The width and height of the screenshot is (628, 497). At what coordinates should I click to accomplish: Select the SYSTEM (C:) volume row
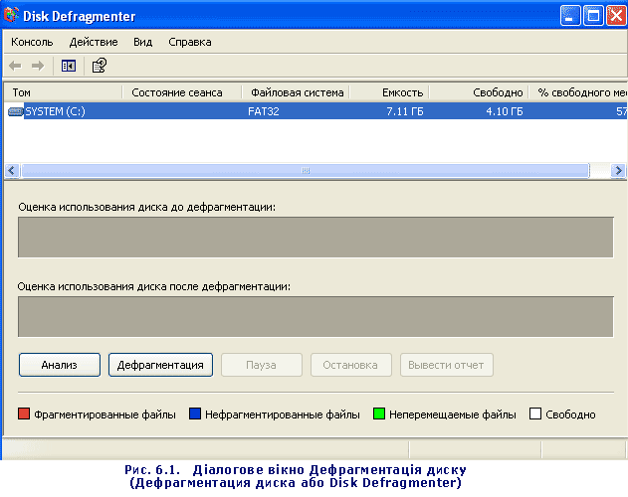point(315,111)
